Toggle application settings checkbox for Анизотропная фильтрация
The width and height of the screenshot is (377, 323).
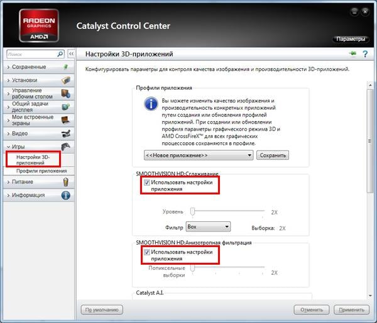[147, 252]
